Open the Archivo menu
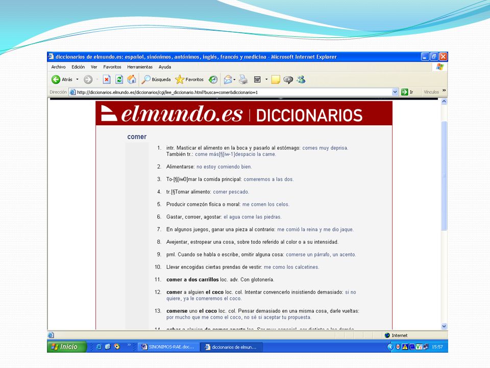The height and width of the screenshot is (368, 490). click(x=58, y=67)
